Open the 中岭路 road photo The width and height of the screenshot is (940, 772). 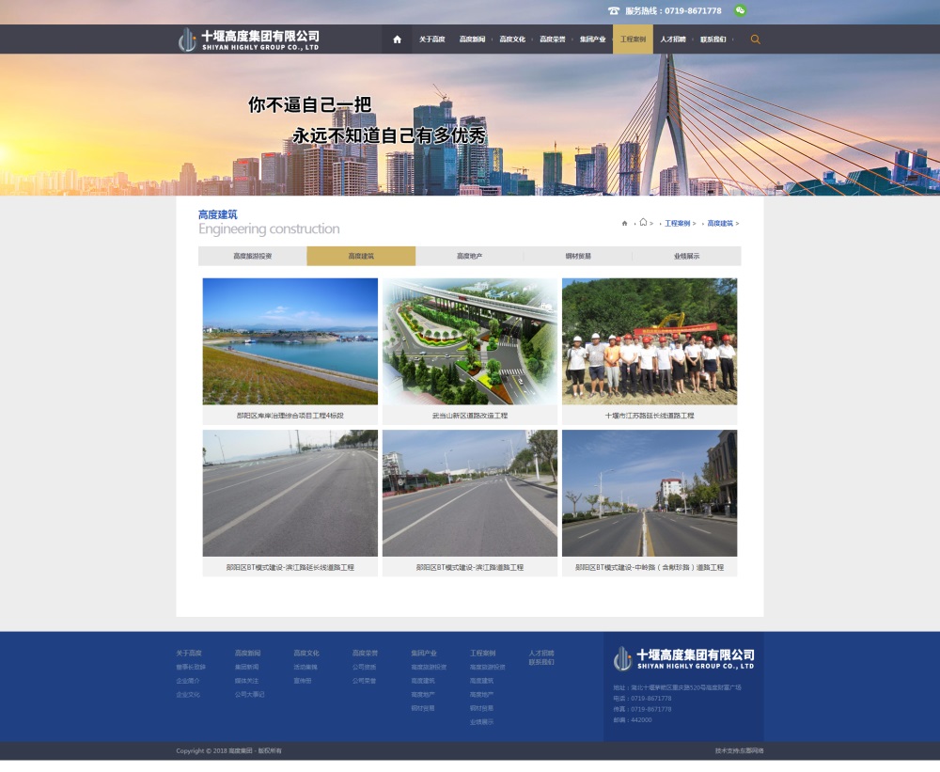650,493
